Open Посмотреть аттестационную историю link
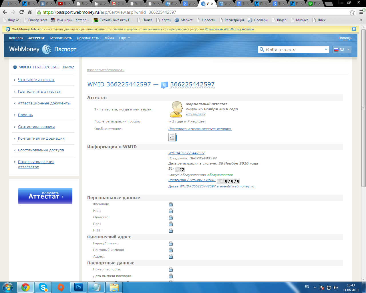366x293 pixels. (x=200, y=129)
